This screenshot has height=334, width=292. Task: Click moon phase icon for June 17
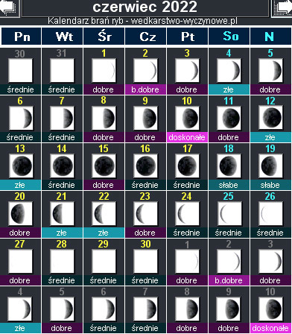click(x=187, y=166)
